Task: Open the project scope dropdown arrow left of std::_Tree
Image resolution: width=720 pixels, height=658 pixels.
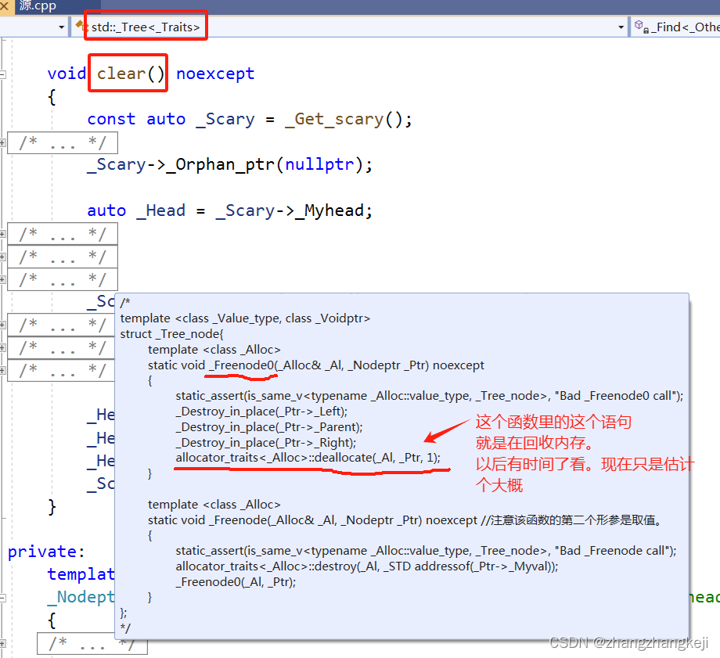Action: (62, 27)
